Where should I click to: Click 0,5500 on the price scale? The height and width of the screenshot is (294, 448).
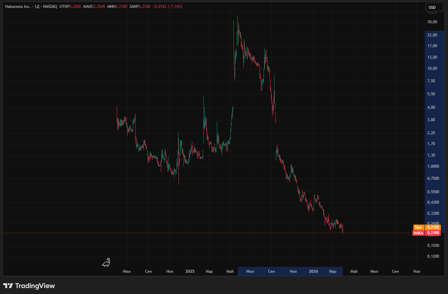[433, 192]
